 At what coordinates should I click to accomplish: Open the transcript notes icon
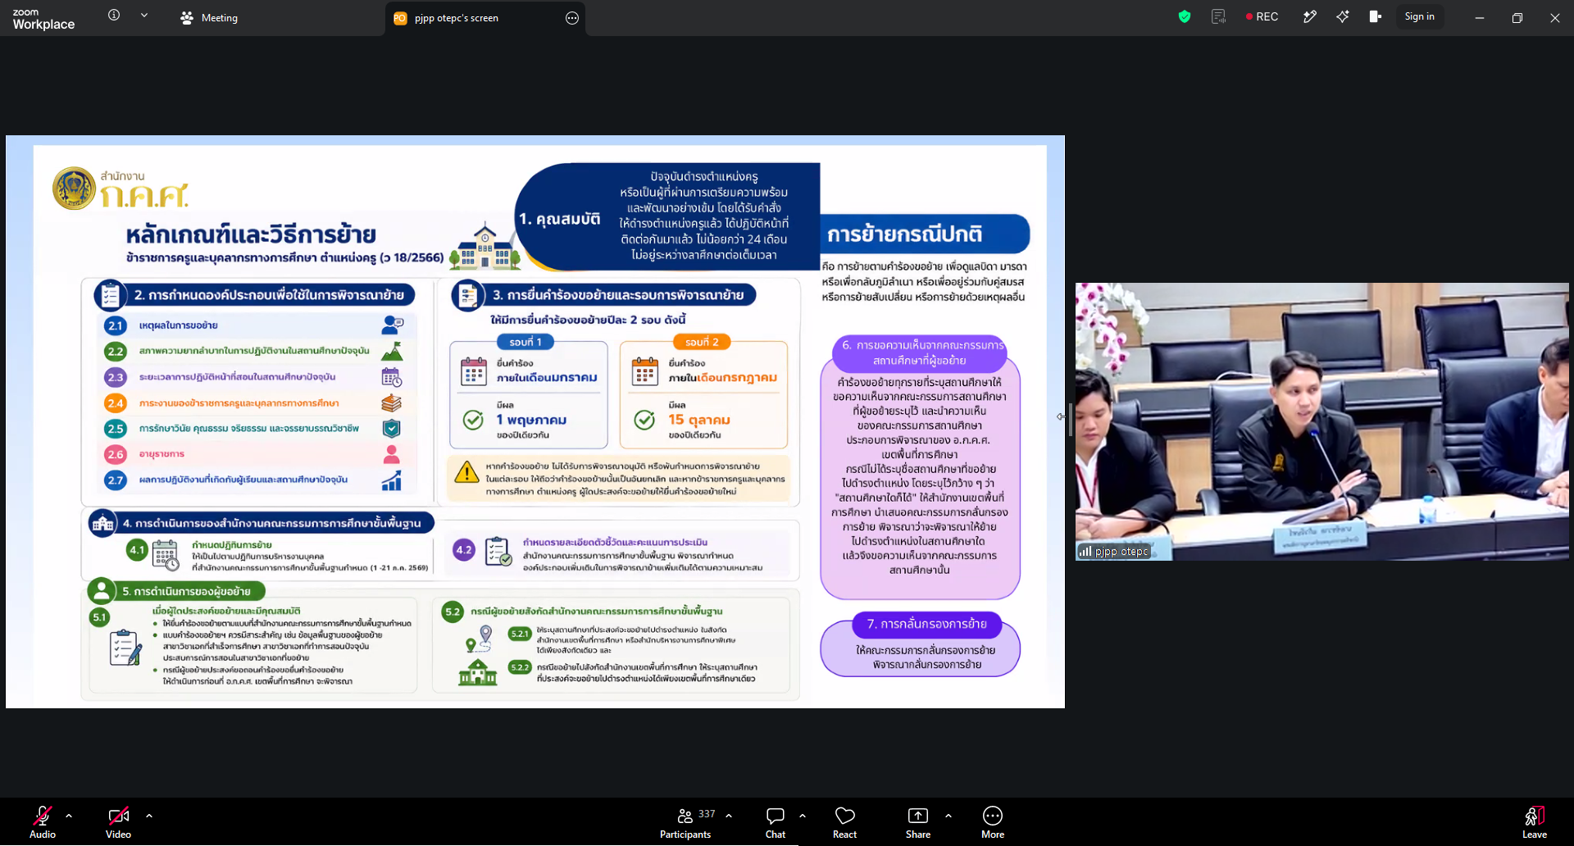1219,16
